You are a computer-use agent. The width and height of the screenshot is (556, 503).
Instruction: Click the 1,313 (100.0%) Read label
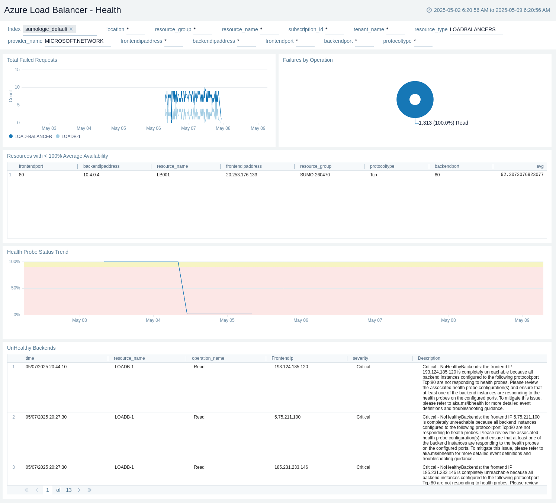(443, 123)
